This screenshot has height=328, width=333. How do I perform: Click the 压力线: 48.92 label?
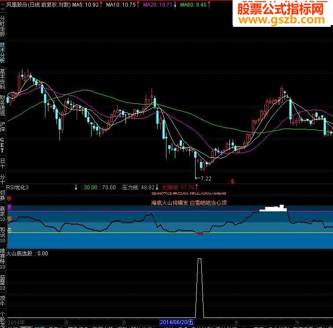138,188
